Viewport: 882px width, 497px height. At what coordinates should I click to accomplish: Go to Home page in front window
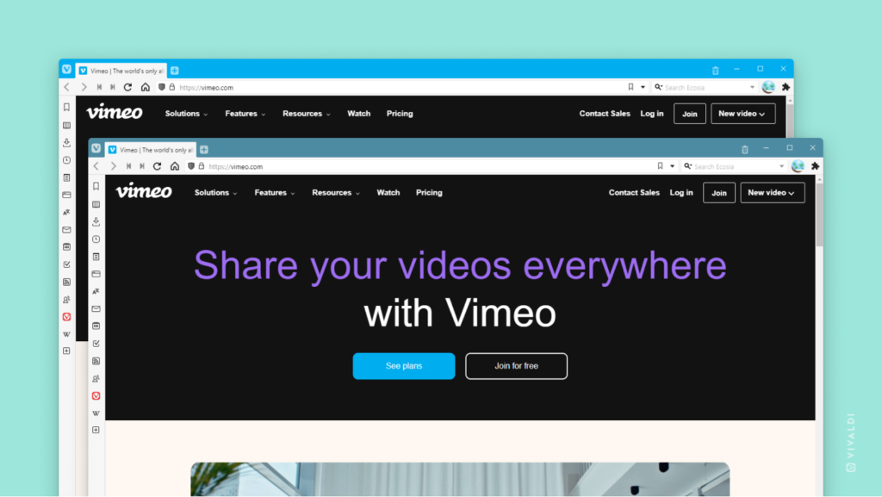point(174,166)
